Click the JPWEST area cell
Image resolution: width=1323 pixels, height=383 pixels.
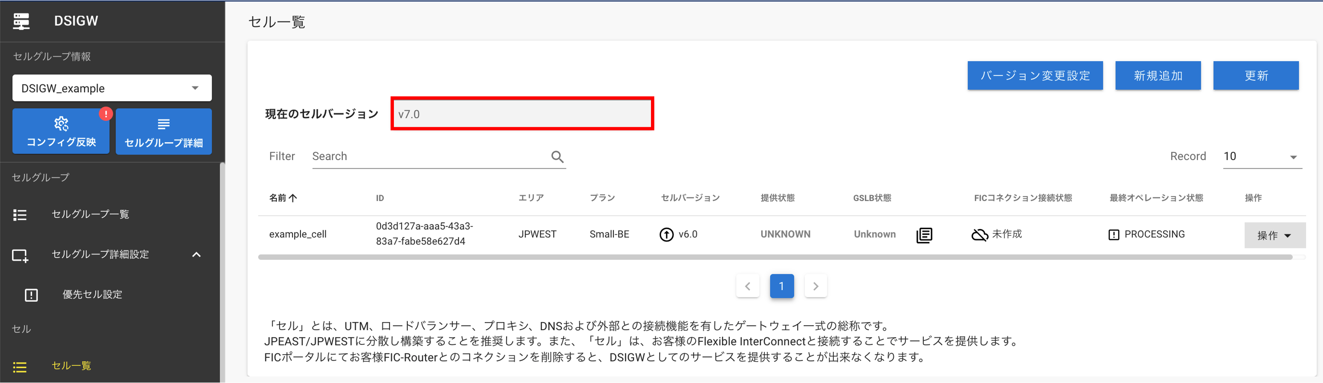(x=537, y=234)
